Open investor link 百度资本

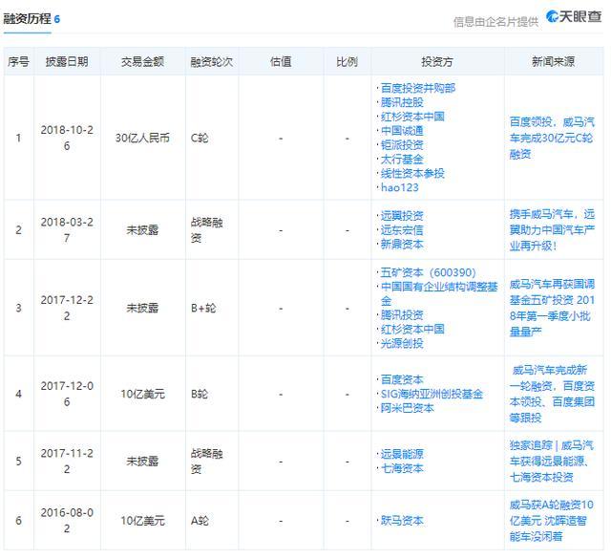tap(402, 379)
